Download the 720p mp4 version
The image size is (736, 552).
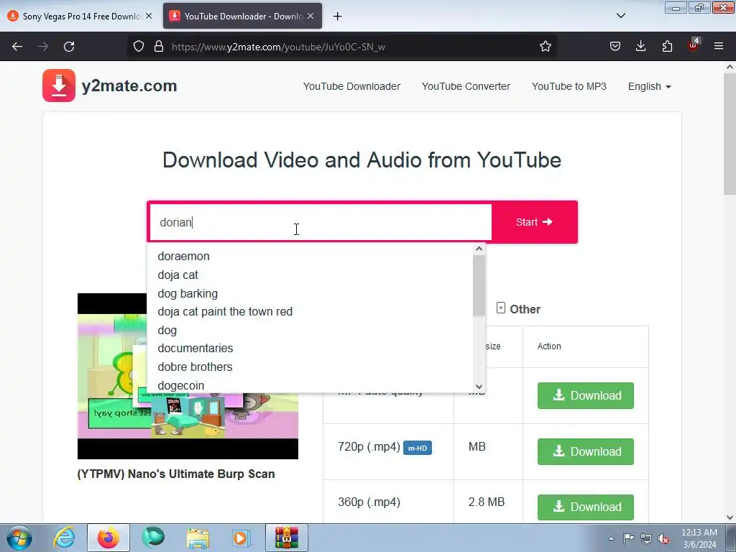pyautogui.click(x=585, y=451)
